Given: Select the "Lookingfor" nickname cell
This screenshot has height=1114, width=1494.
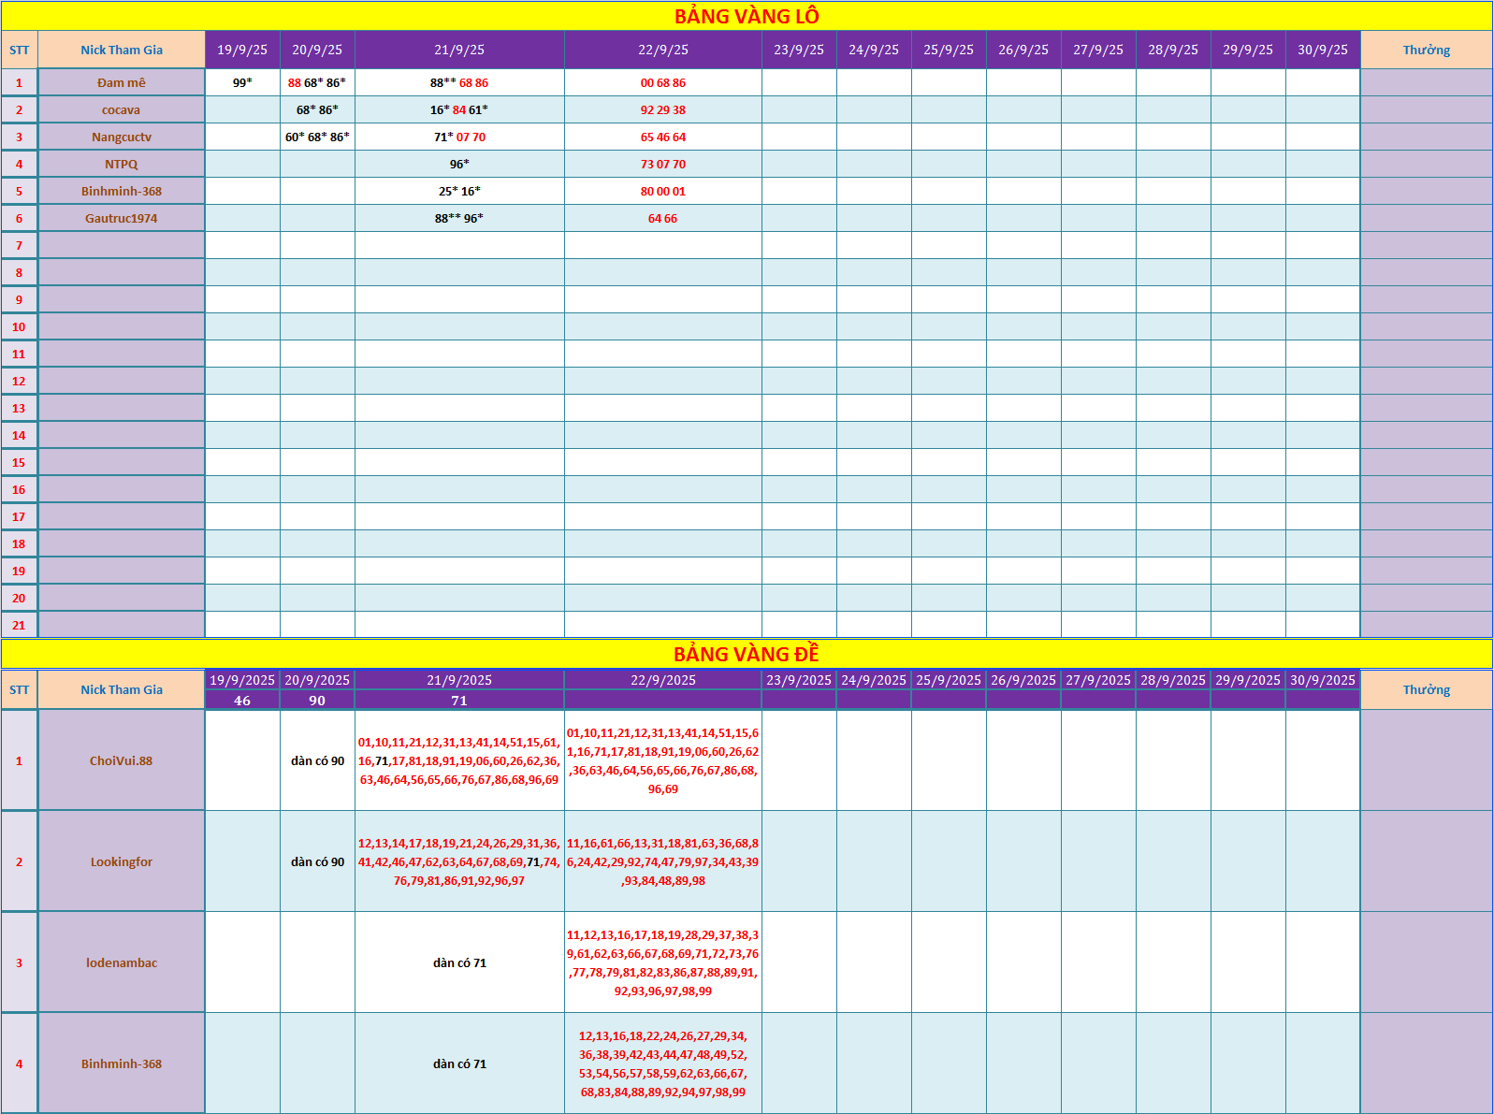Looking at the screenshot, I should pyautogui.click(x=122, y=861).
